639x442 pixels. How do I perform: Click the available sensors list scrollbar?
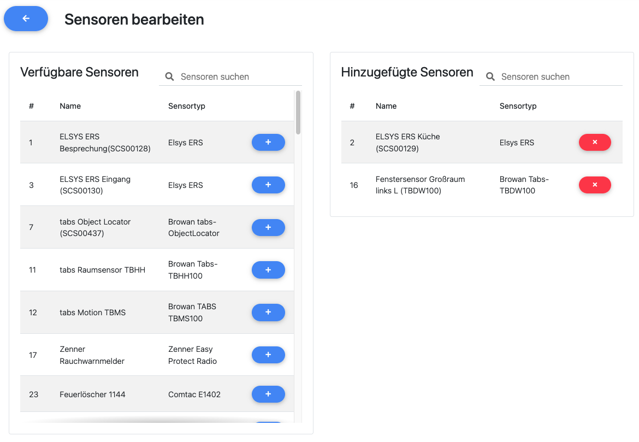[x=298, y=113]
